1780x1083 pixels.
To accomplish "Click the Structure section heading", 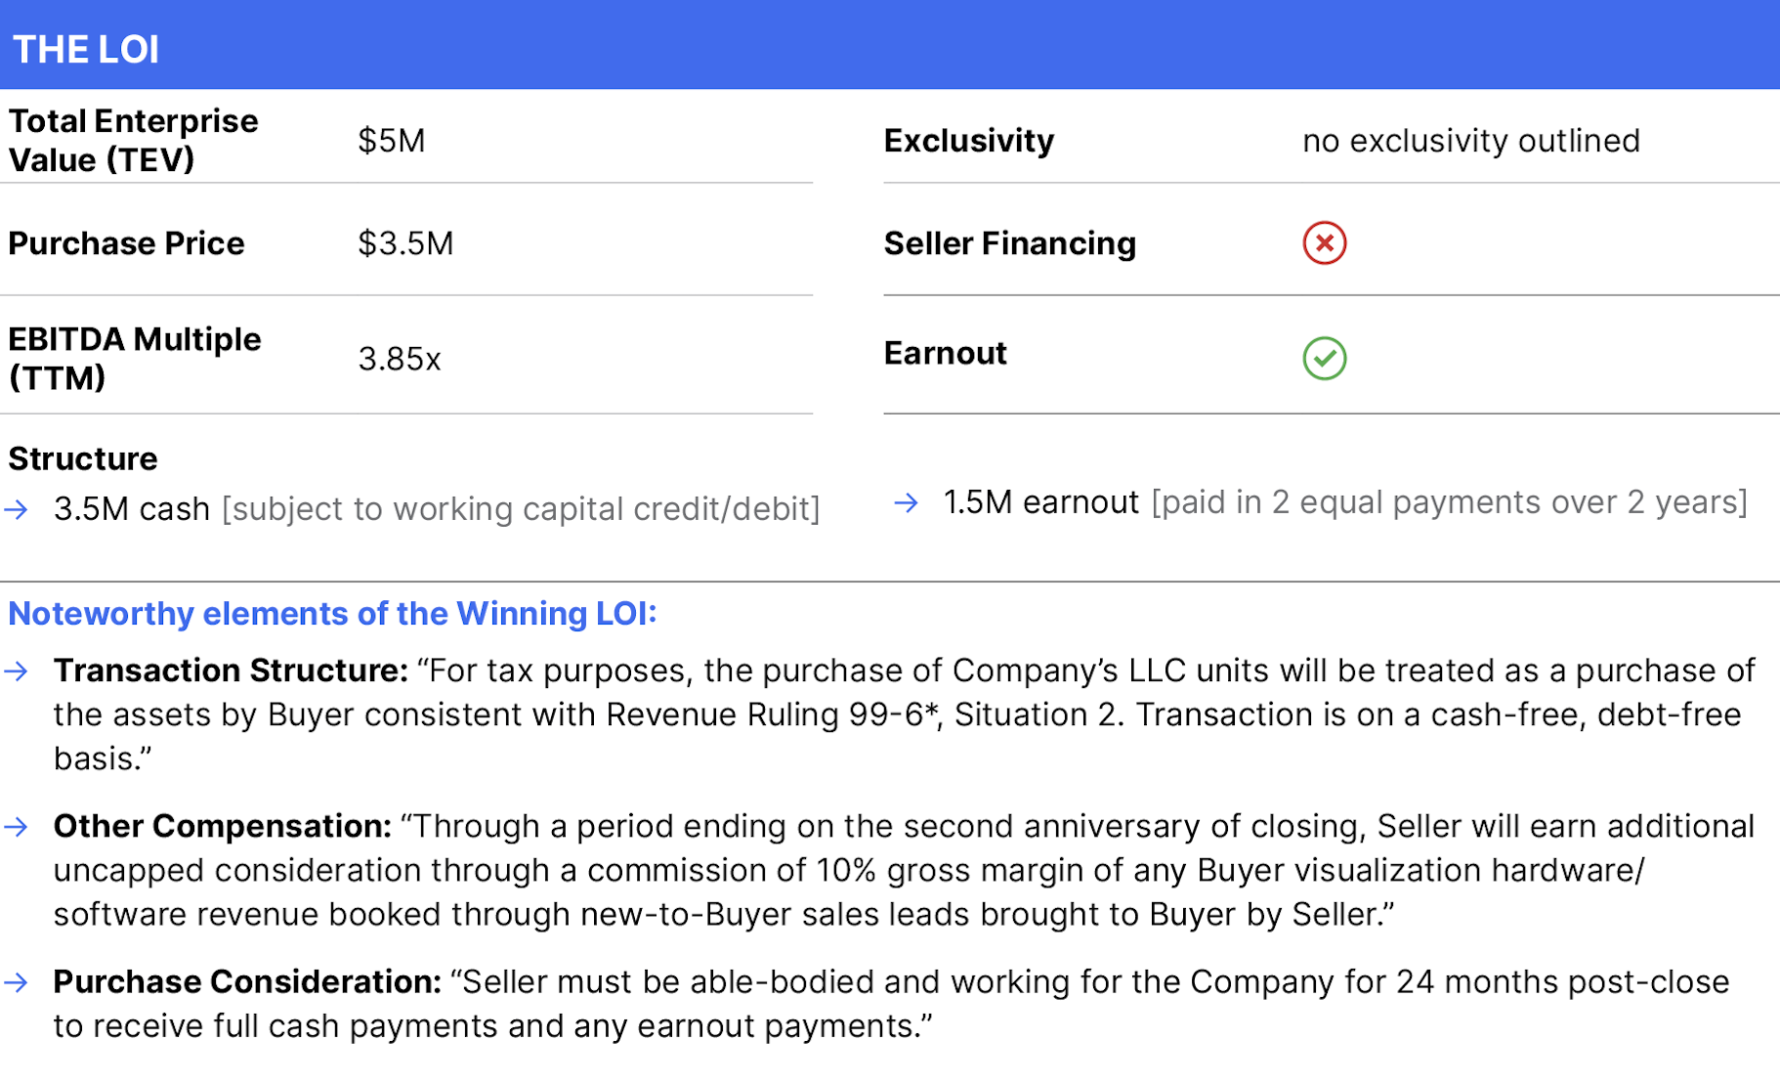I will tap(83, 458).
